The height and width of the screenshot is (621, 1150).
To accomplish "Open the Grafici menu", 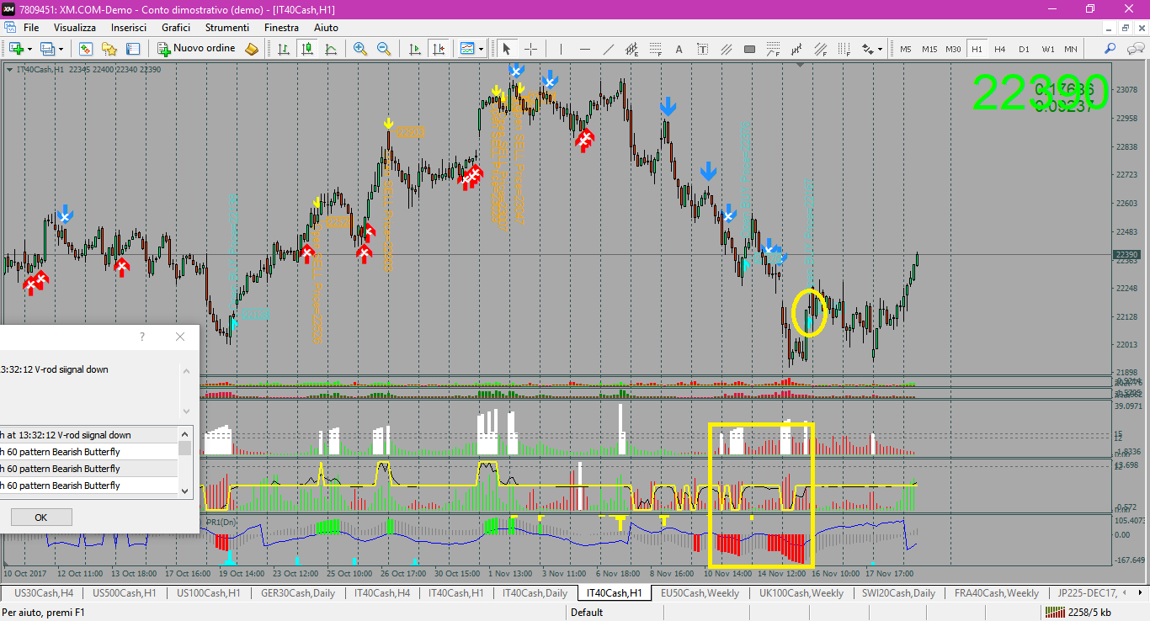I will coord(176,28).
